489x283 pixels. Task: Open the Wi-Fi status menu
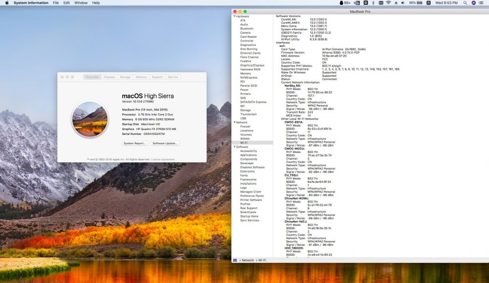click(x=388, y=3)
